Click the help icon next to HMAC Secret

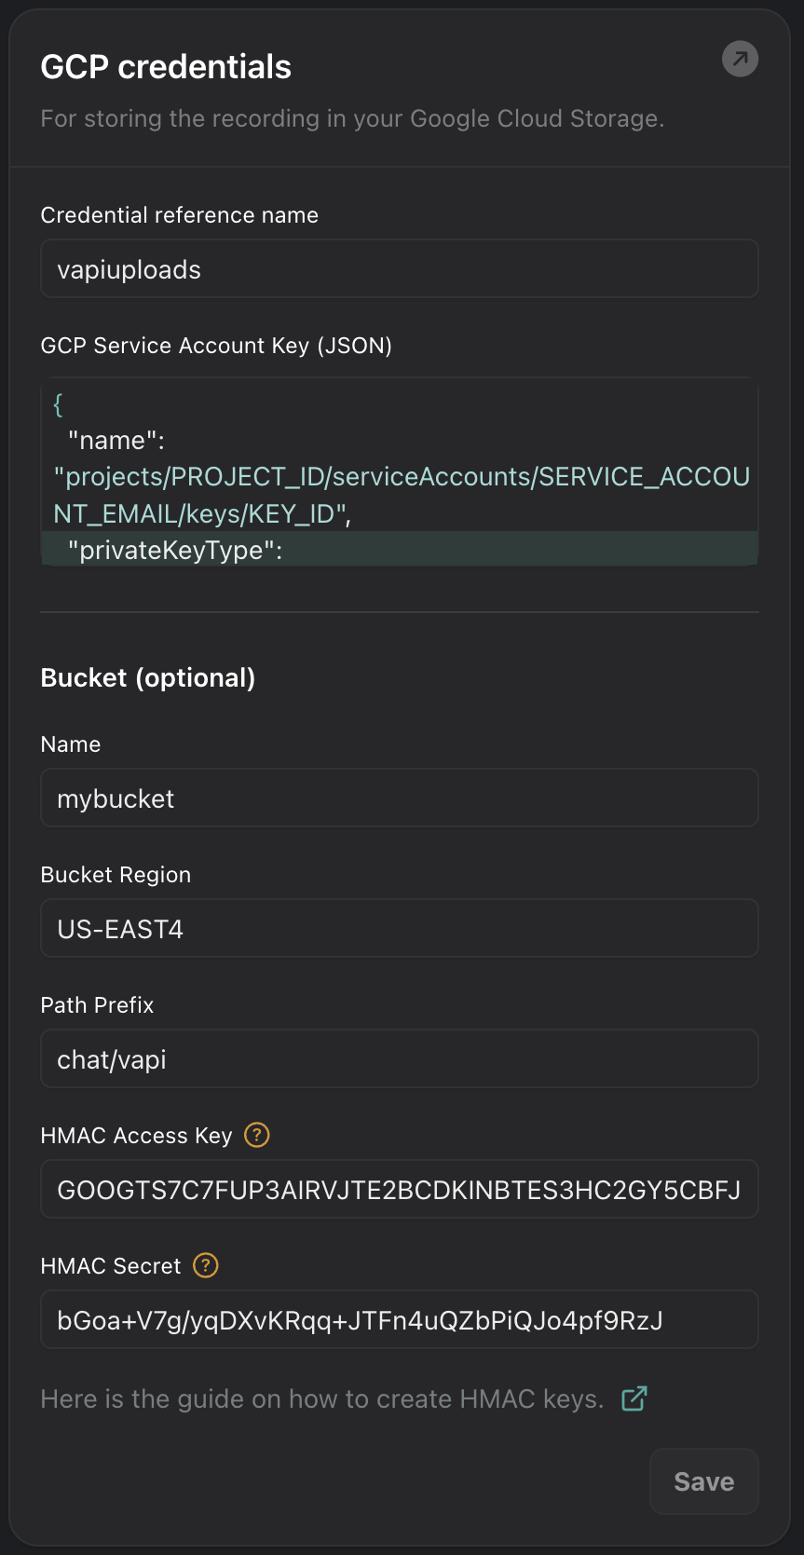tap(205, 1265)
